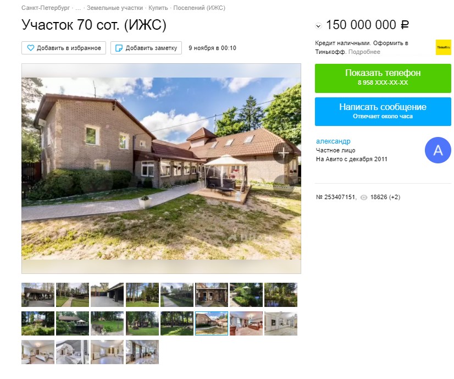Click the seller avatar with letter A

pyautogui.click(x=438, y=150)
